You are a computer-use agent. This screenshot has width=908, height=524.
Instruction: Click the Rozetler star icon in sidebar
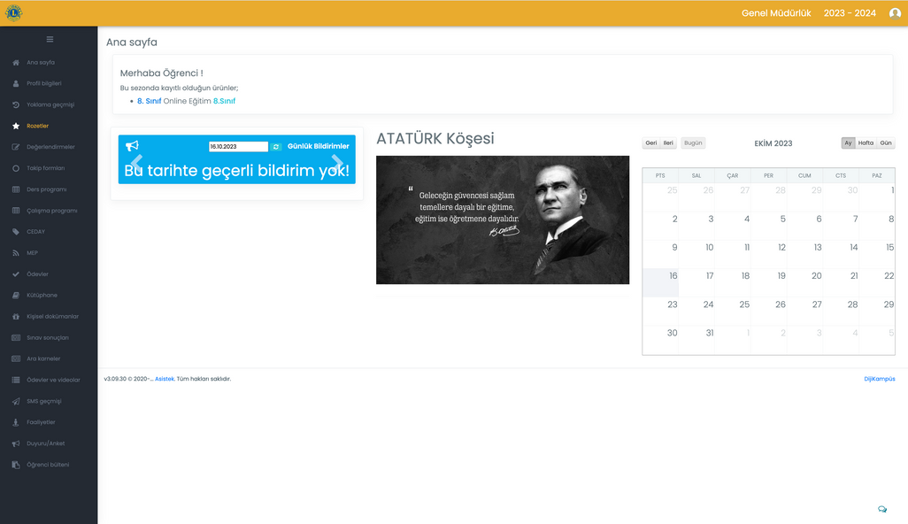pyautogui.click(x=16, y=126)
